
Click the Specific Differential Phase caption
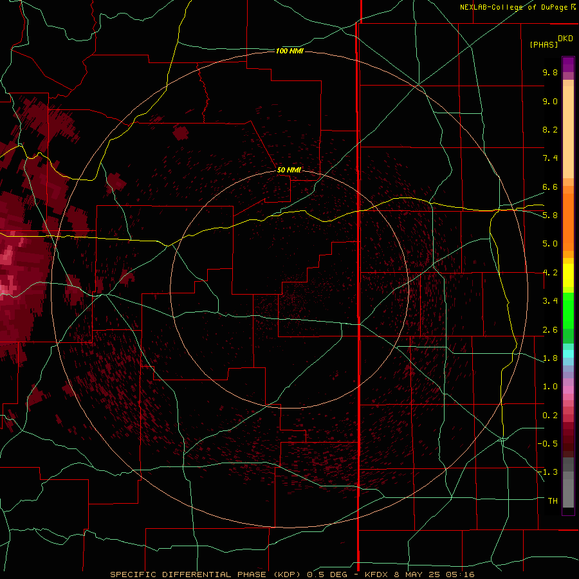click(292, 574)
